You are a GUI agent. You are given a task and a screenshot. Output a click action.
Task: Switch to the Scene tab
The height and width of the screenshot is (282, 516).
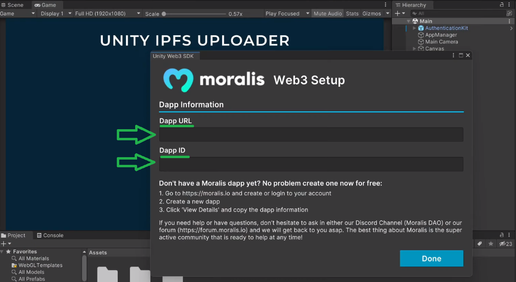[x=13, y=5]
